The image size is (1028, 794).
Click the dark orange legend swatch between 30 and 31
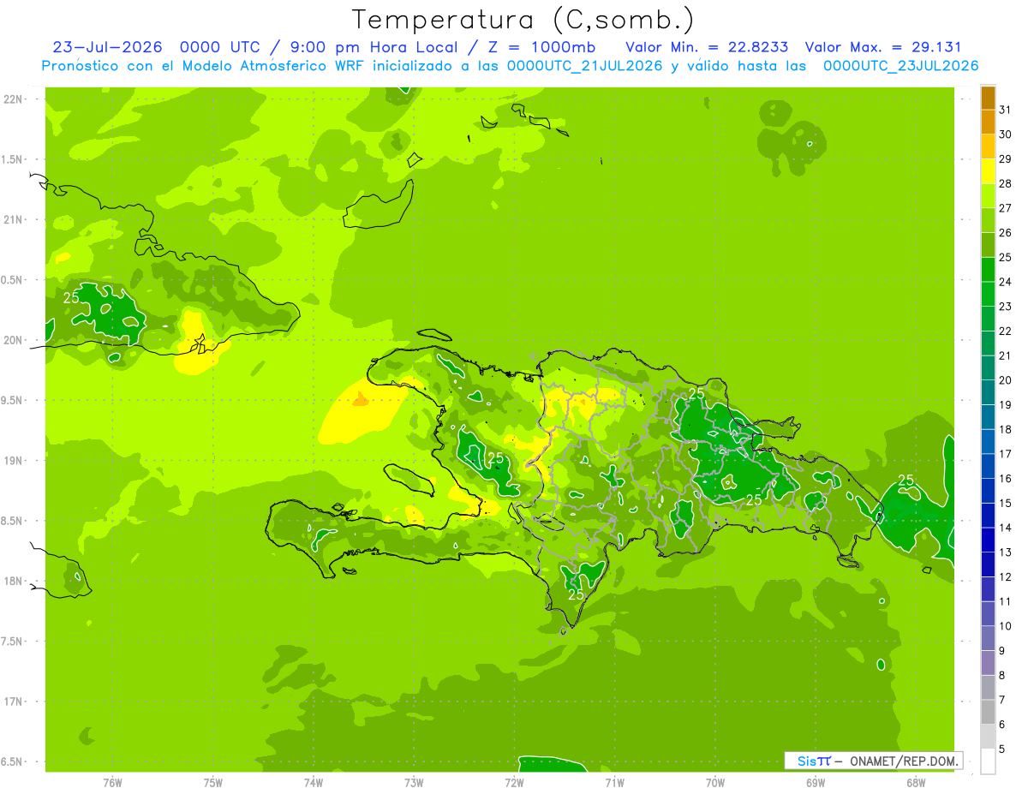pyautogui.click(x=988, y=122)
